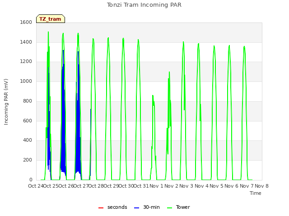Viewport: 289px width, 216px height.
Task: Select the '30-min' legend label
Action: [151, 207]
